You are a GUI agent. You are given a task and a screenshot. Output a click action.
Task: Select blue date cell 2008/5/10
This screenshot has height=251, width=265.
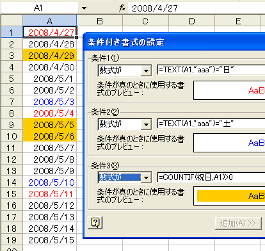tap(49, 182)
